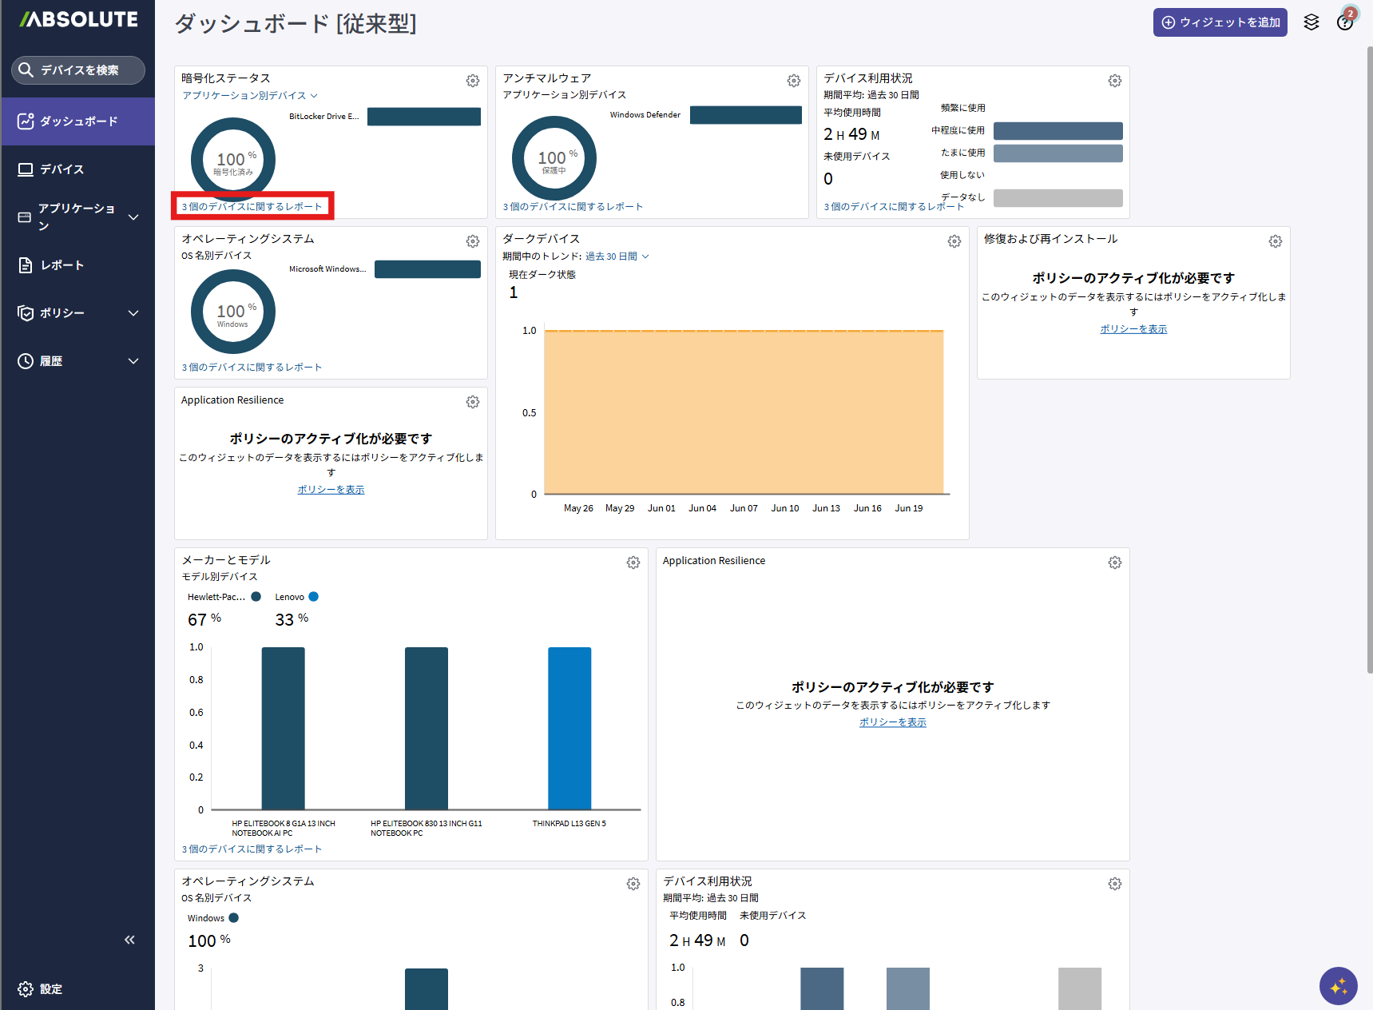Collapse sidebar with double-chevron icon
Viewport: 1373px width, 1010px height.
pos(129,940)
